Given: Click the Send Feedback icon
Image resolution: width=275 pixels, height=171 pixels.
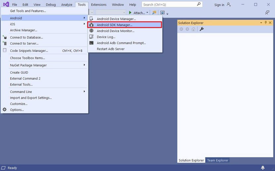Looking at the screenshot, I should [x=267, y=13].
